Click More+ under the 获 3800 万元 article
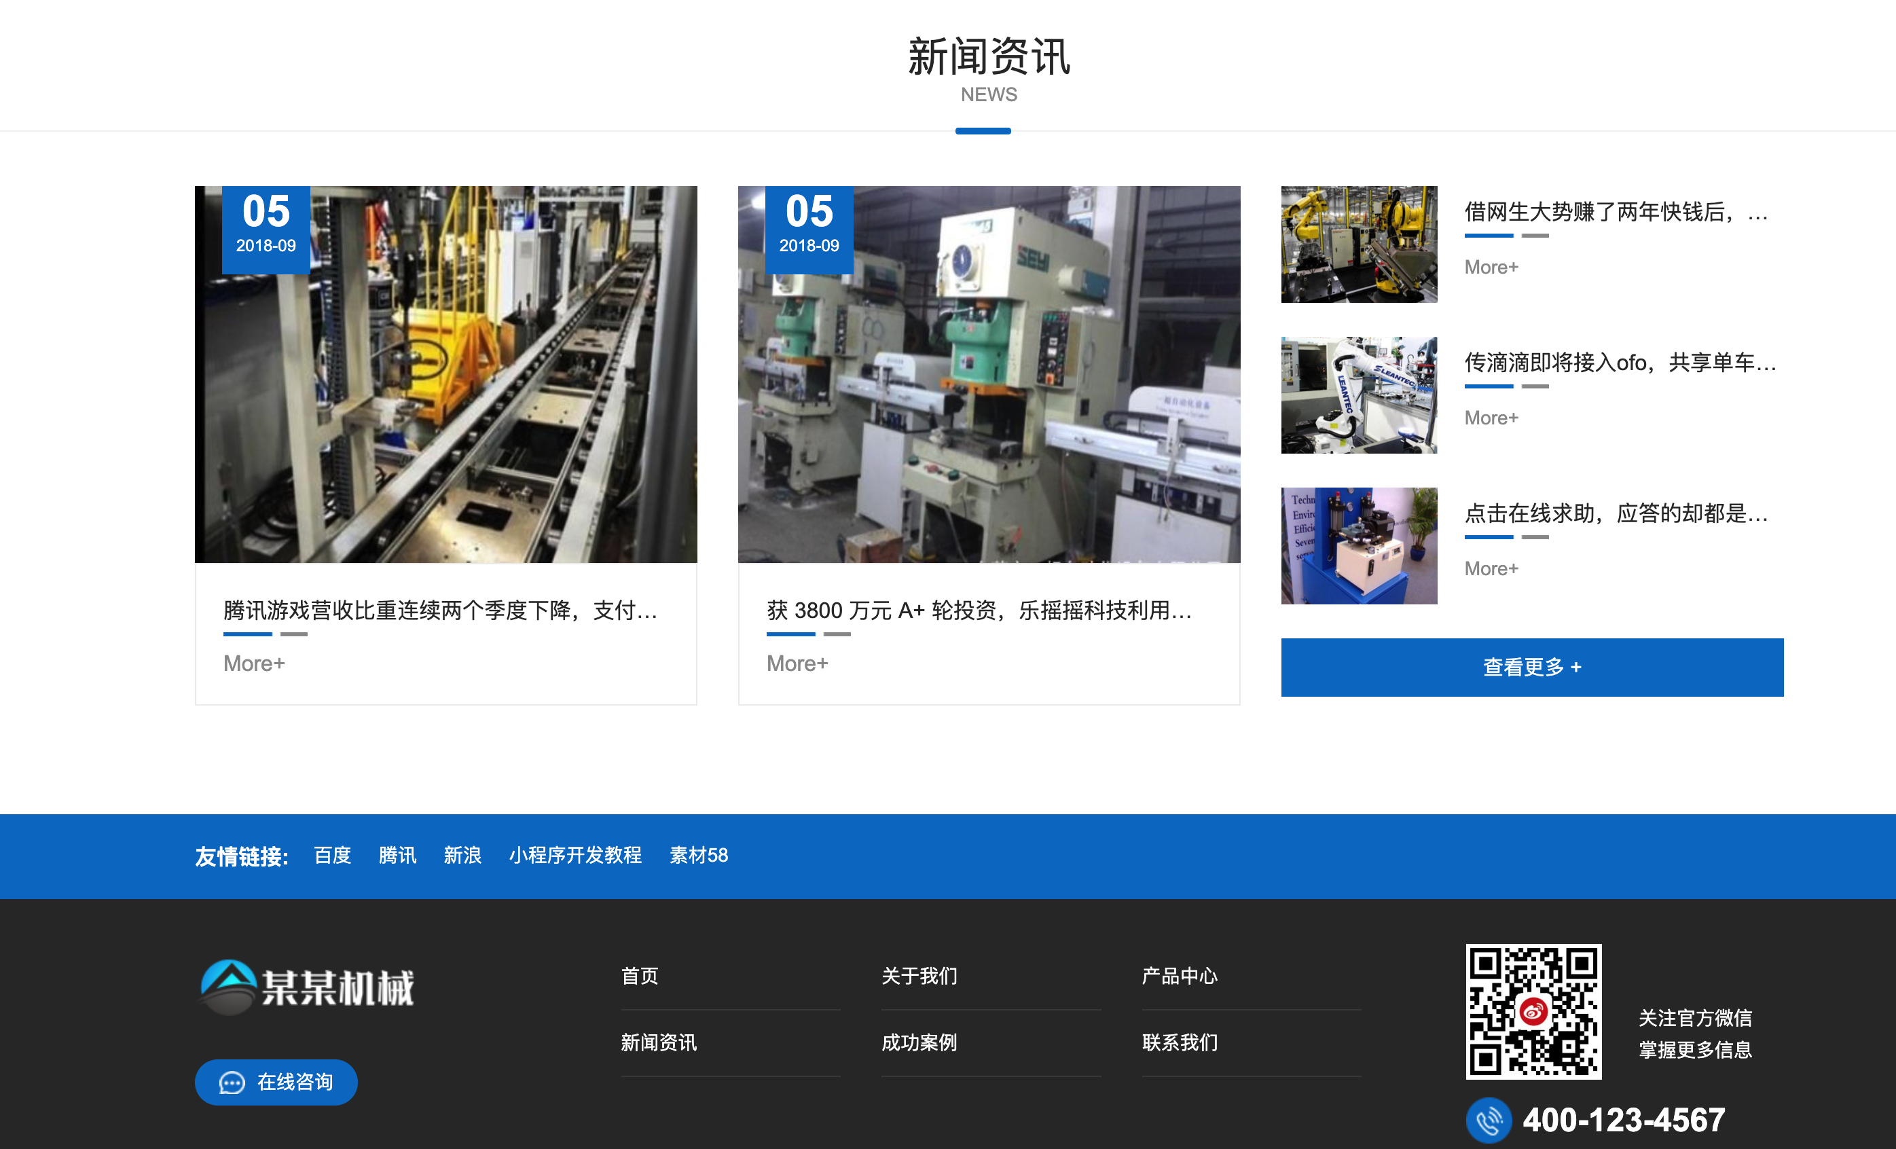The height and width of the screenshot is (1149, 1896). point(797,663)
